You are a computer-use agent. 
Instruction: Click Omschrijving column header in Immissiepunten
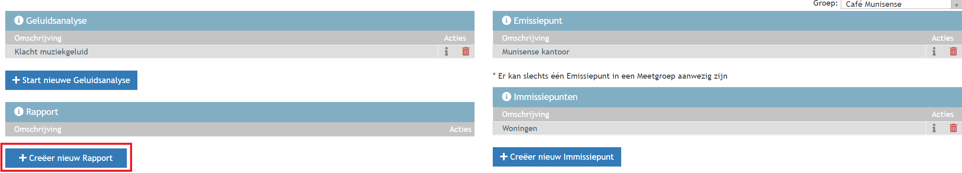click(526, 114)
